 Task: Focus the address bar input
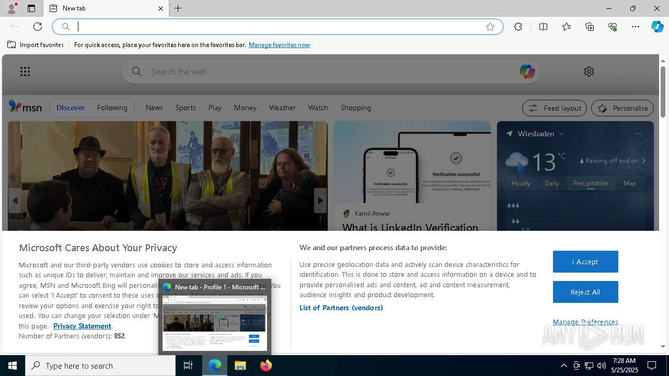pyautogui.click(x=277, y=27)
